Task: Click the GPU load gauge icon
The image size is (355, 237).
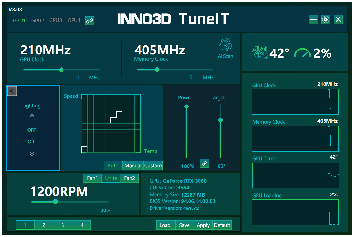Action: pyautogui.click(x=303, y=53)
